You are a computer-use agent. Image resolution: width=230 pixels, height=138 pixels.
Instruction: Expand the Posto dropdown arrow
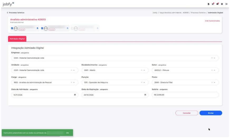coord(214,82)
